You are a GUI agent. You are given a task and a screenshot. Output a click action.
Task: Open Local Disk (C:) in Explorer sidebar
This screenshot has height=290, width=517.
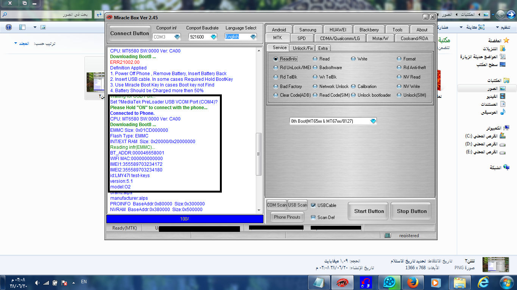[x=486, y=136]
